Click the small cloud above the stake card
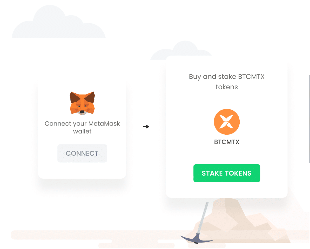Image resolution: width=310 pixels, height=249 pixels. (181, 50)
